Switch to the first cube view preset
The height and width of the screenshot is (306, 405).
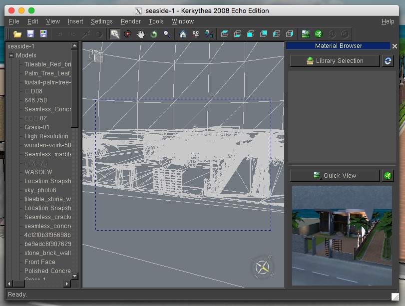pyautogui.click(x=225, y=34)
